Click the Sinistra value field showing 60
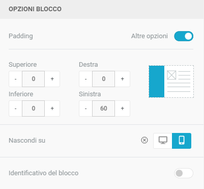 [104, 109]
